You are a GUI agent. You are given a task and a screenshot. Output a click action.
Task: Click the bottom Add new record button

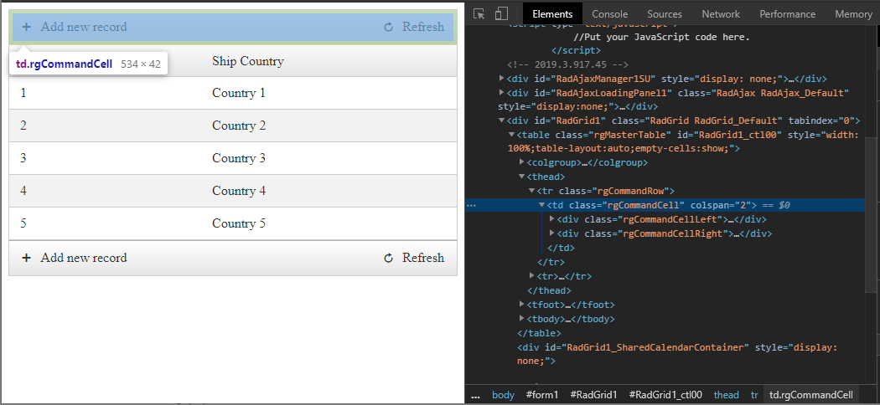pyautogui.click(x=83, y=258)
